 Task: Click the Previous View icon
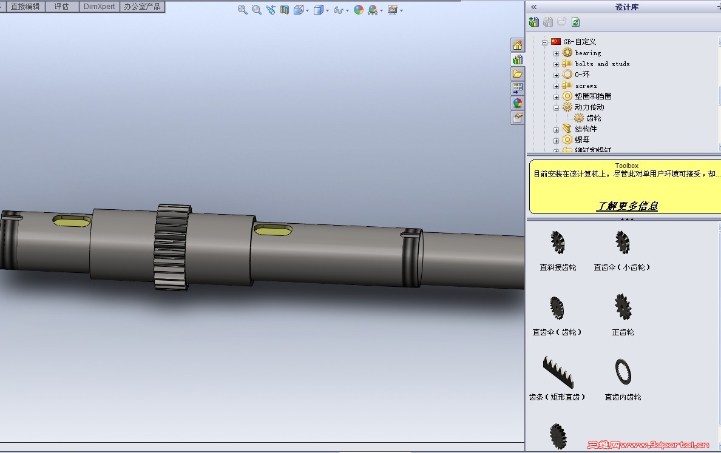click(x=271, y=10)
